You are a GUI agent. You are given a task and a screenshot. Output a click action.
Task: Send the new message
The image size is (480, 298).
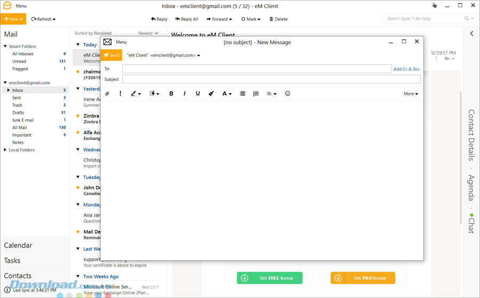[111, 55]
